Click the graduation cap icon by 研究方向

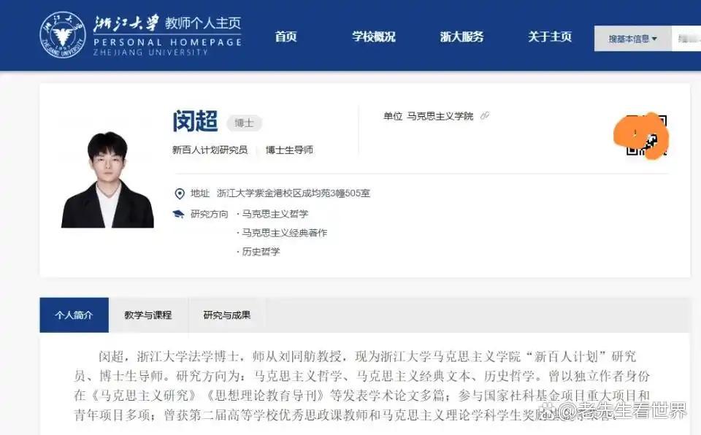(x=178, y=214)
